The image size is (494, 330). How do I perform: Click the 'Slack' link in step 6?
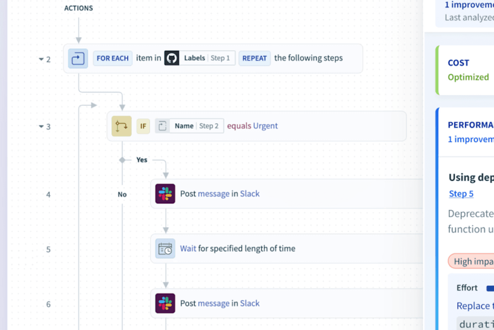tap(250, 303)
